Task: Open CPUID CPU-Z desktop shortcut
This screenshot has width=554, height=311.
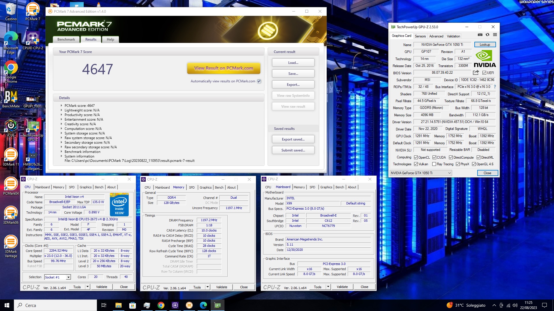Action: (33, 41)
